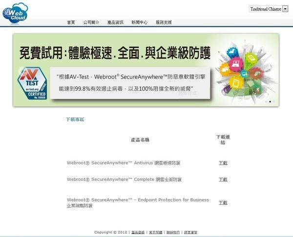Click the 下載連結 column header

pos(223,139)
